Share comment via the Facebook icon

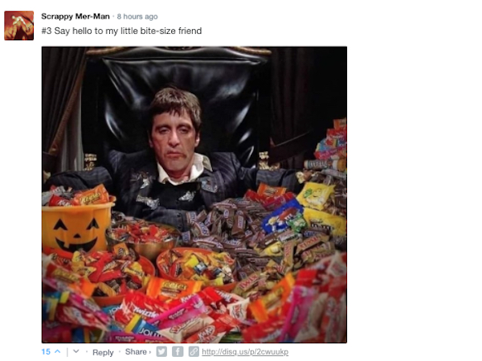(178, 351)
